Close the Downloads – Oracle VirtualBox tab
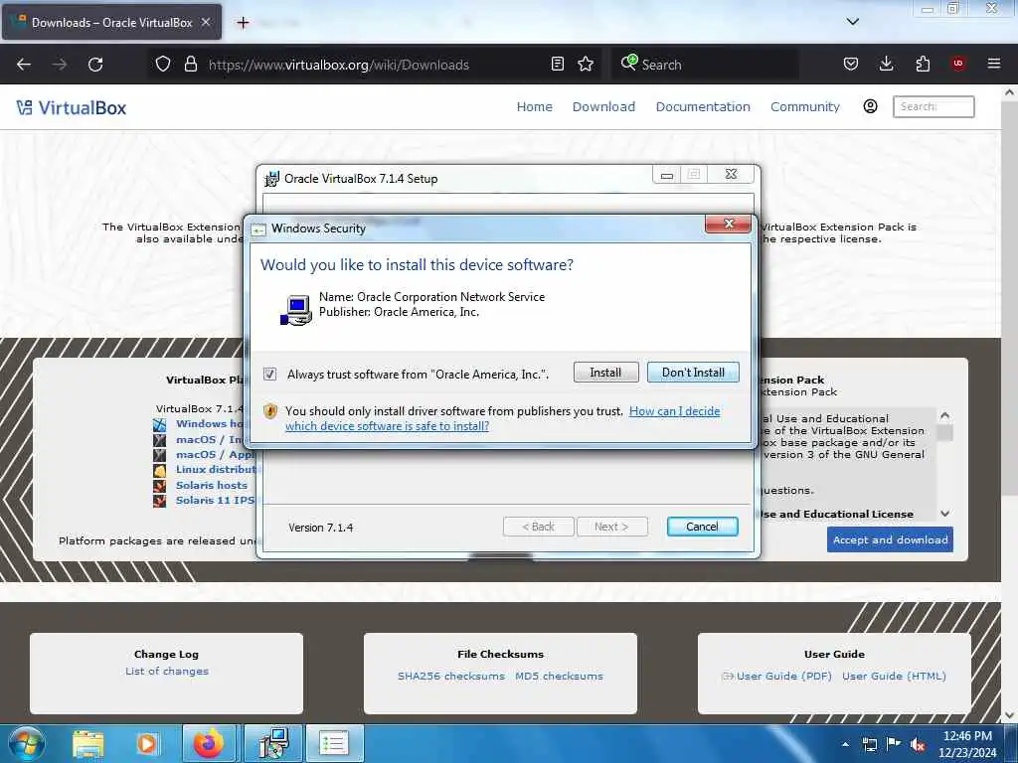Image resolution: width=1018 pixels, height=763 pixels. pos(206,22)
